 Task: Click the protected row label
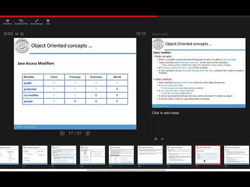click(30, 89)
